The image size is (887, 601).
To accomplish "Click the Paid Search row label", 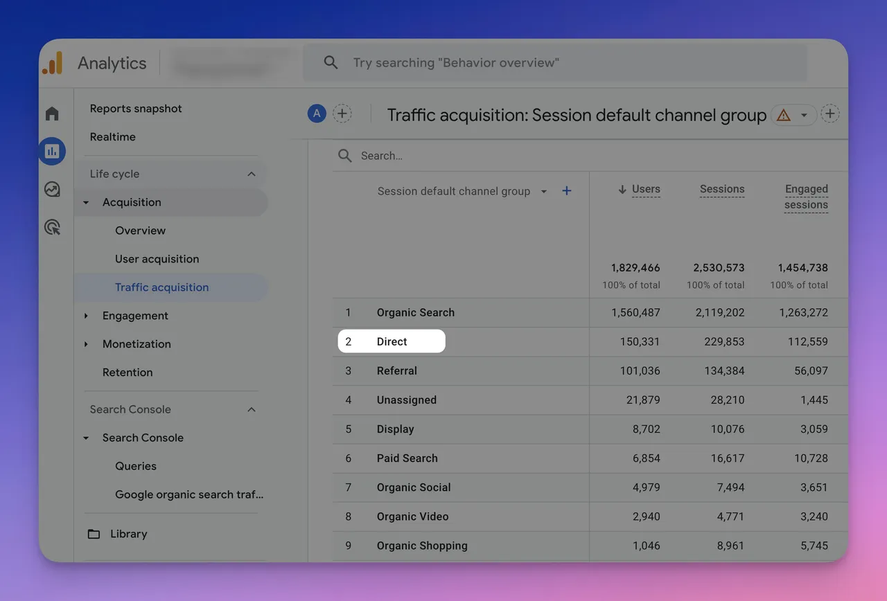I will 407,458.
